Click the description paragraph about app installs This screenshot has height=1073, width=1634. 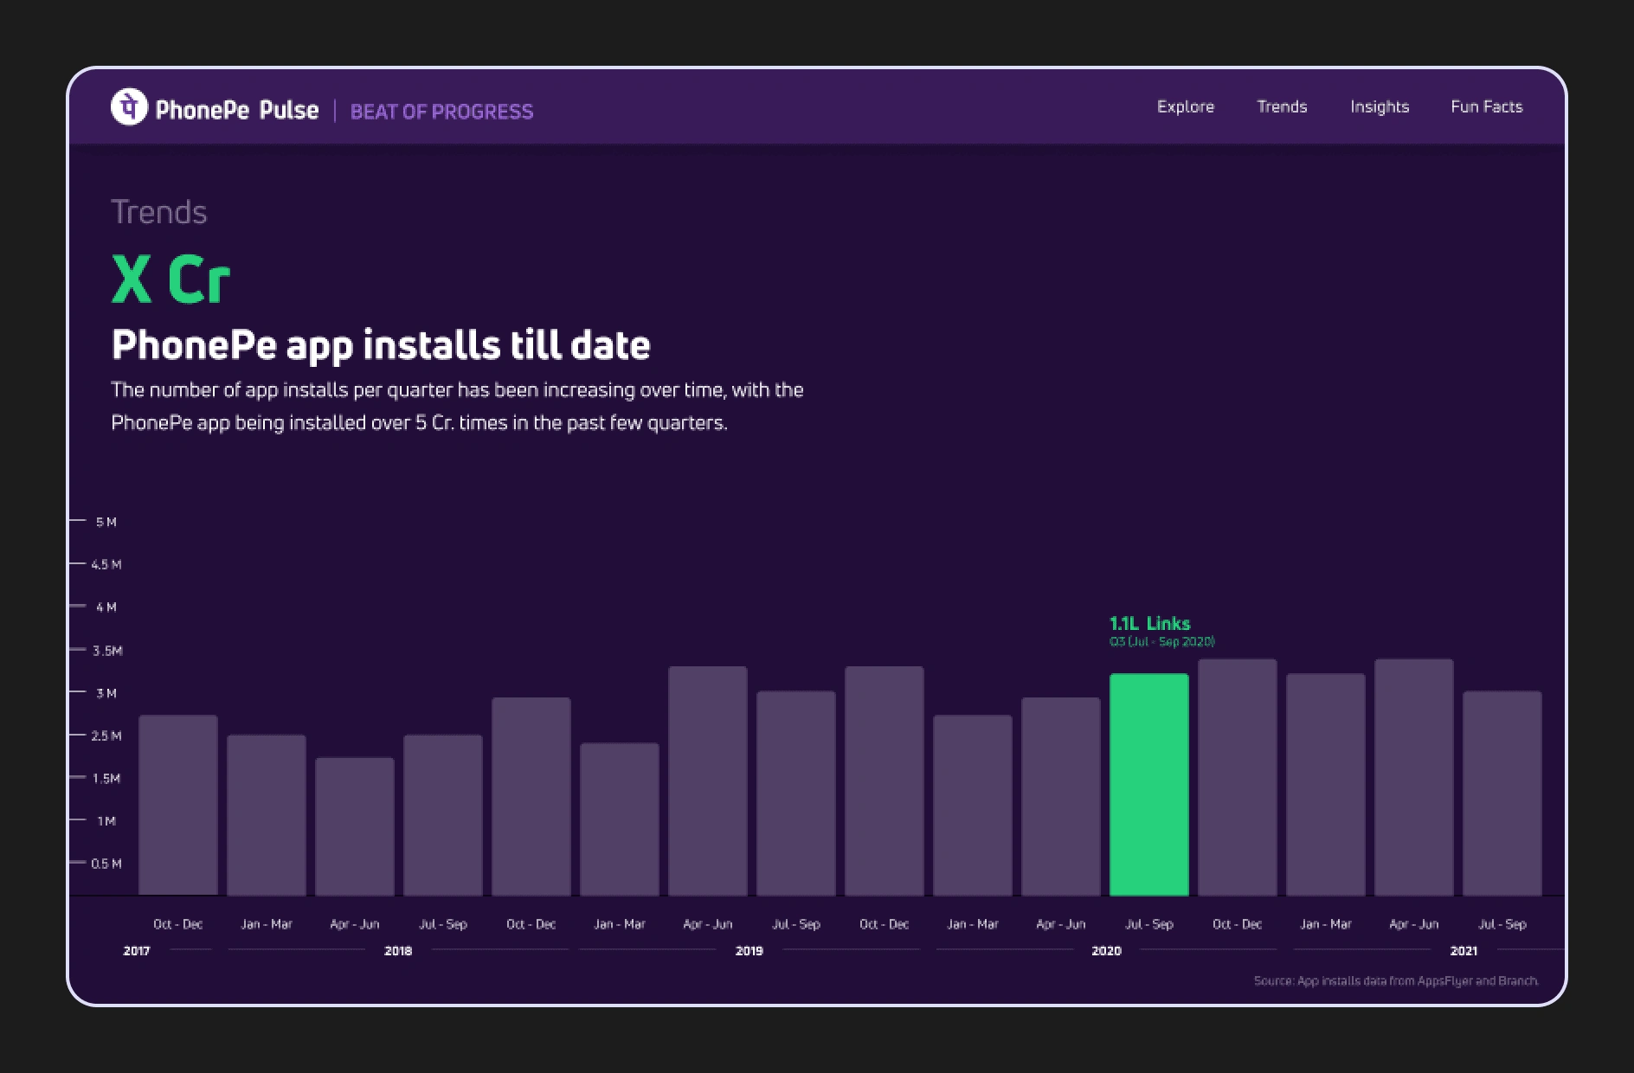click(x=457, y=406)
